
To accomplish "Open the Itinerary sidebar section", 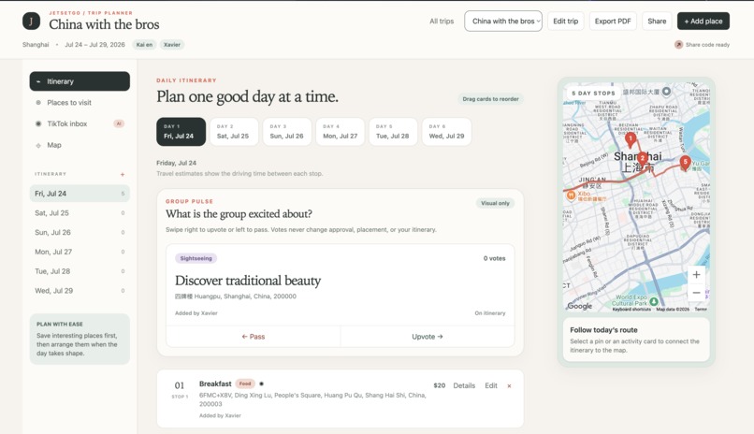I will click(80, 81).
